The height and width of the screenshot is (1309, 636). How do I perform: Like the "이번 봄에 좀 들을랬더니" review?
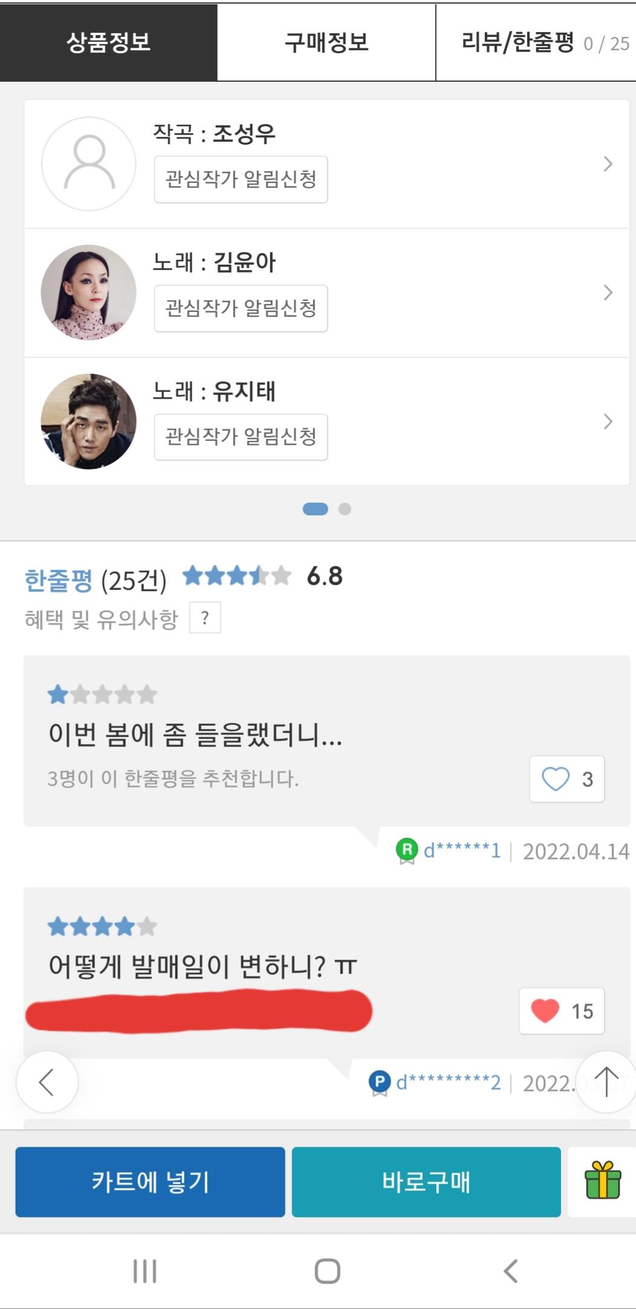[x=566, y=779]
